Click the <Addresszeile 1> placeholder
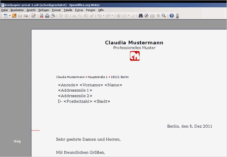This screenshot has height=157, width=227. [75, 90]
